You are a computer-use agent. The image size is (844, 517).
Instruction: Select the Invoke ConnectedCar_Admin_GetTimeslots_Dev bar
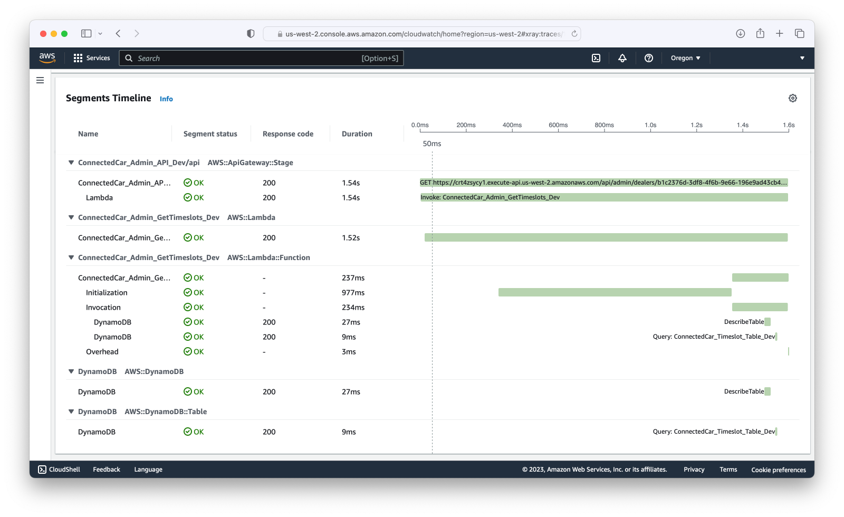click(x=604, y=197)
